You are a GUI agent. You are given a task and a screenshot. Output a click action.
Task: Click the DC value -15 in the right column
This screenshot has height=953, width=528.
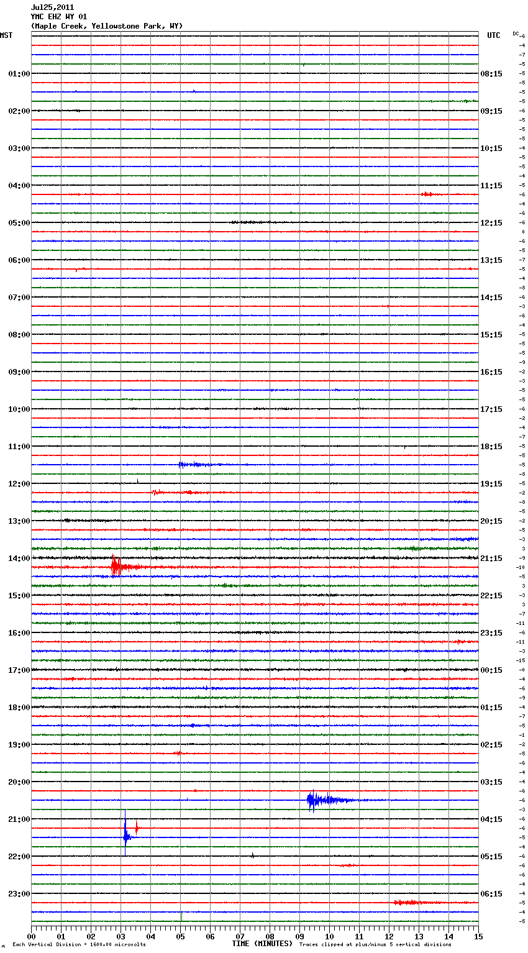(x=522, y=660)
